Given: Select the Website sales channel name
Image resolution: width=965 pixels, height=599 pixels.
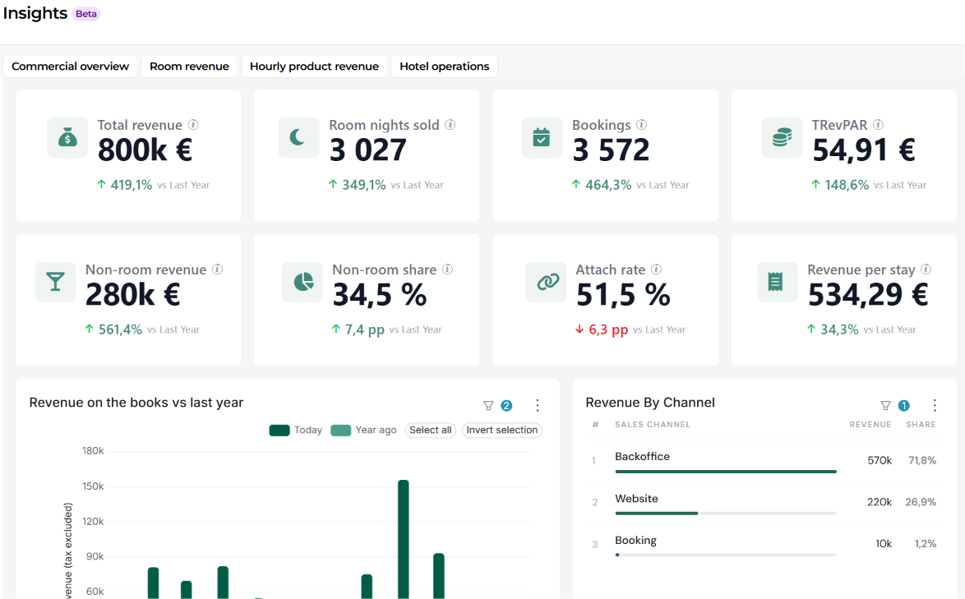Looking at the screenshot, I should click(x=636, y=499).
